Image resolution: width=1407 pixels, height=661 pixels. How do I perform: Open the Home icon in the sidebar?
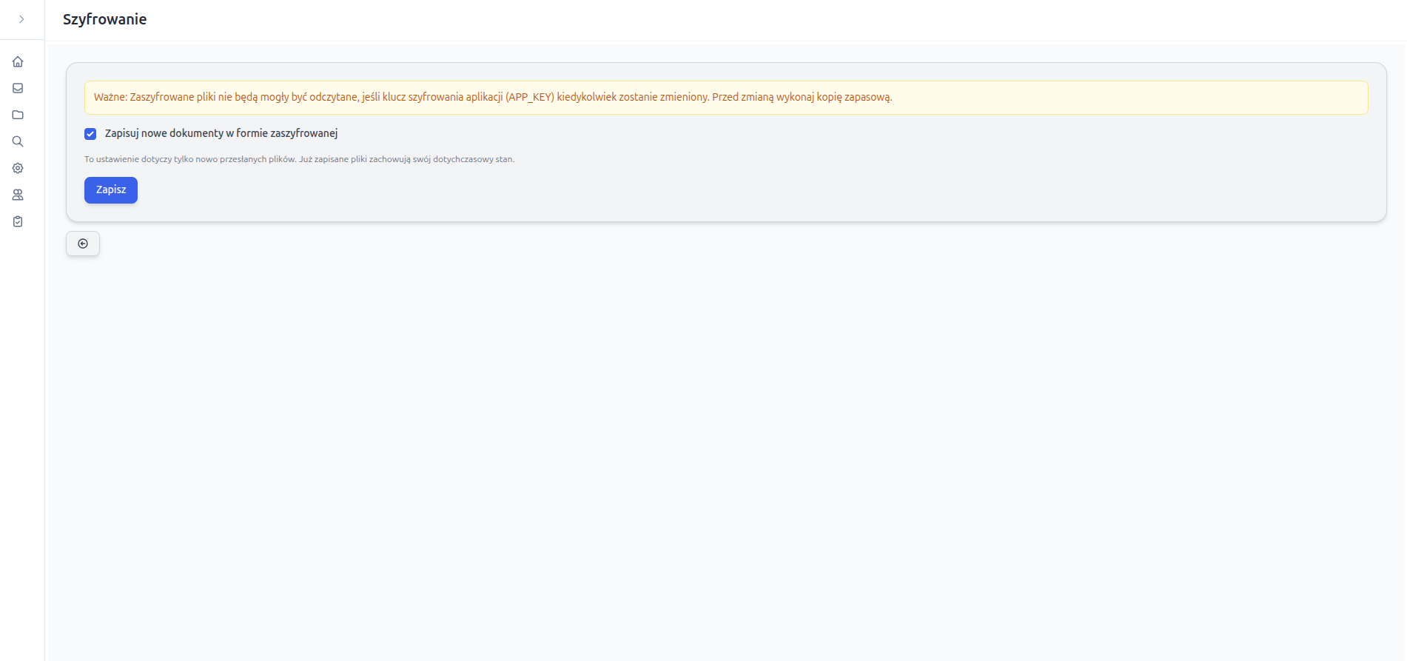click(x=18, y=61)
